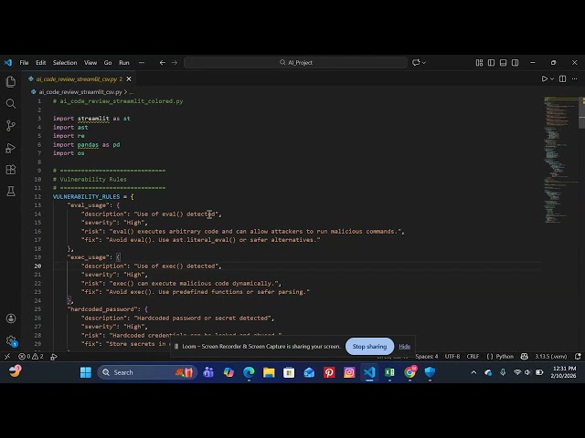Open the Accounts icon in activity bar
The image size is (585, 438).
11,318
